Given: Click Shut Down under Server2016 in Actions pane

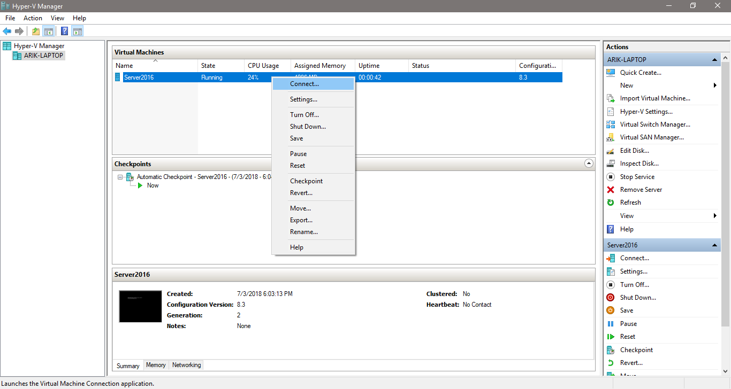Looking at the screenshot, I should pyautogui.click(x=638, y=298).
